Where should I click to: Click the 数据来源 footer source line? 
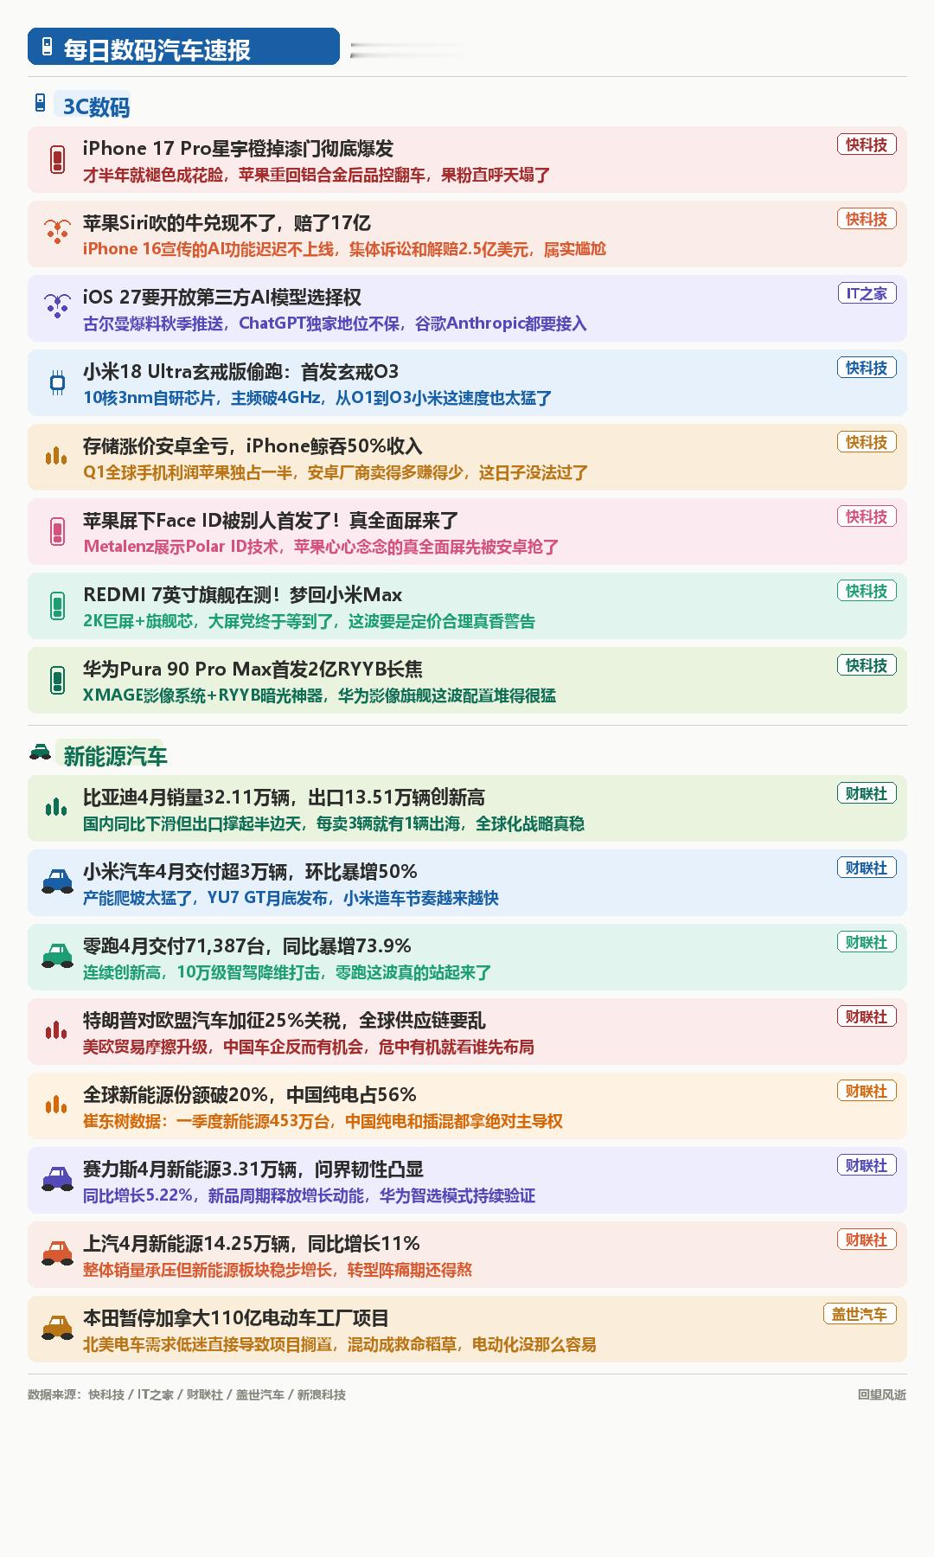coord(187,1394)
